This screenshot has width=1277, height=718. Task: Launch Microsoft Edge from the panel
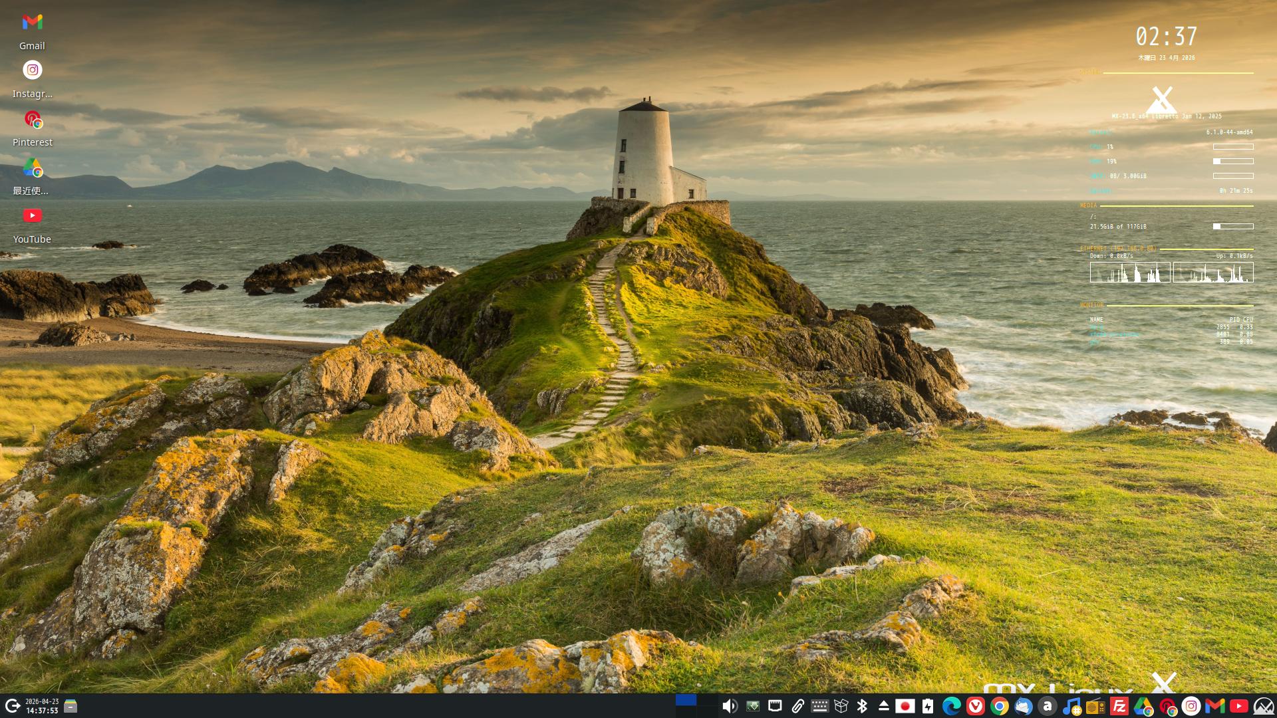(952, 706)
